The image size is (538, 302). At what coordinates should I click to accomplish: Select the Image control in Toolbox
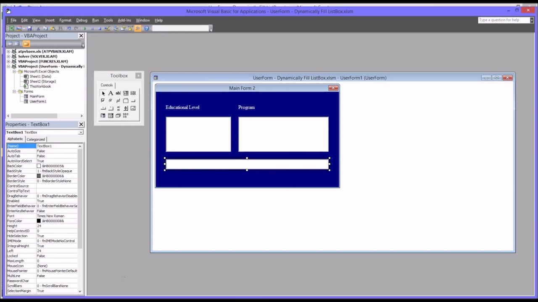tap(133, 108)
